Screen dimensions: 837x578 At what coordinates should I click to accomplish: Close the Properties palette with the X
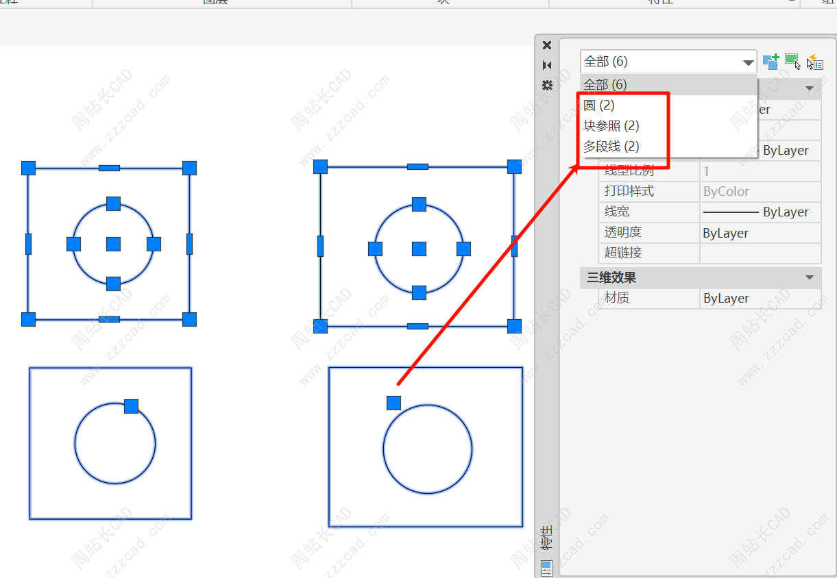pos(547,45)
